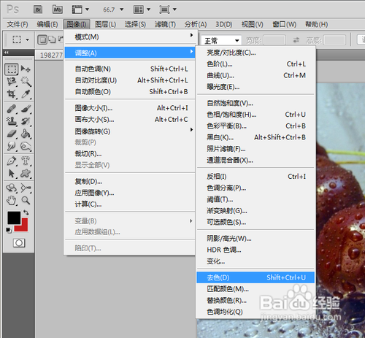This screenshot has height=338, width=365.
Task: Swap width and height with arrows button
Action: (296, 40)
